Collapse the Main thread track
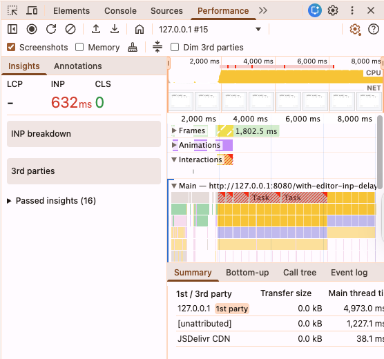The height and width of the screenshot is (359, 384). click(x=174, y=186)
